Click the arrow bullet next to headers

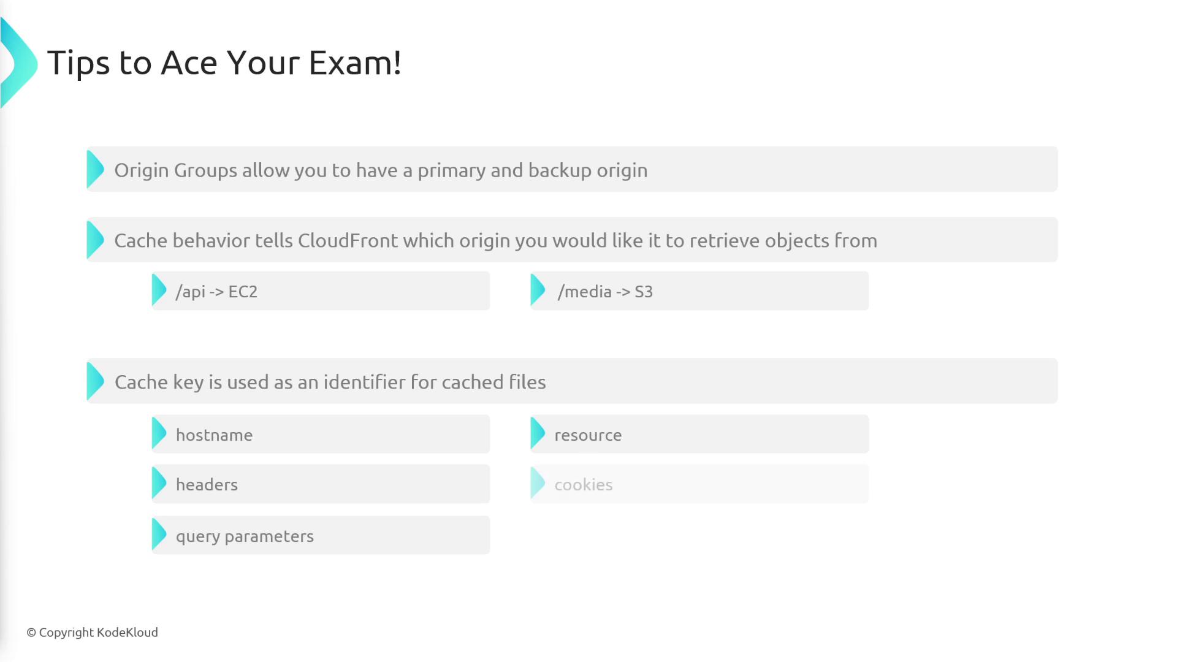(159, 484)
